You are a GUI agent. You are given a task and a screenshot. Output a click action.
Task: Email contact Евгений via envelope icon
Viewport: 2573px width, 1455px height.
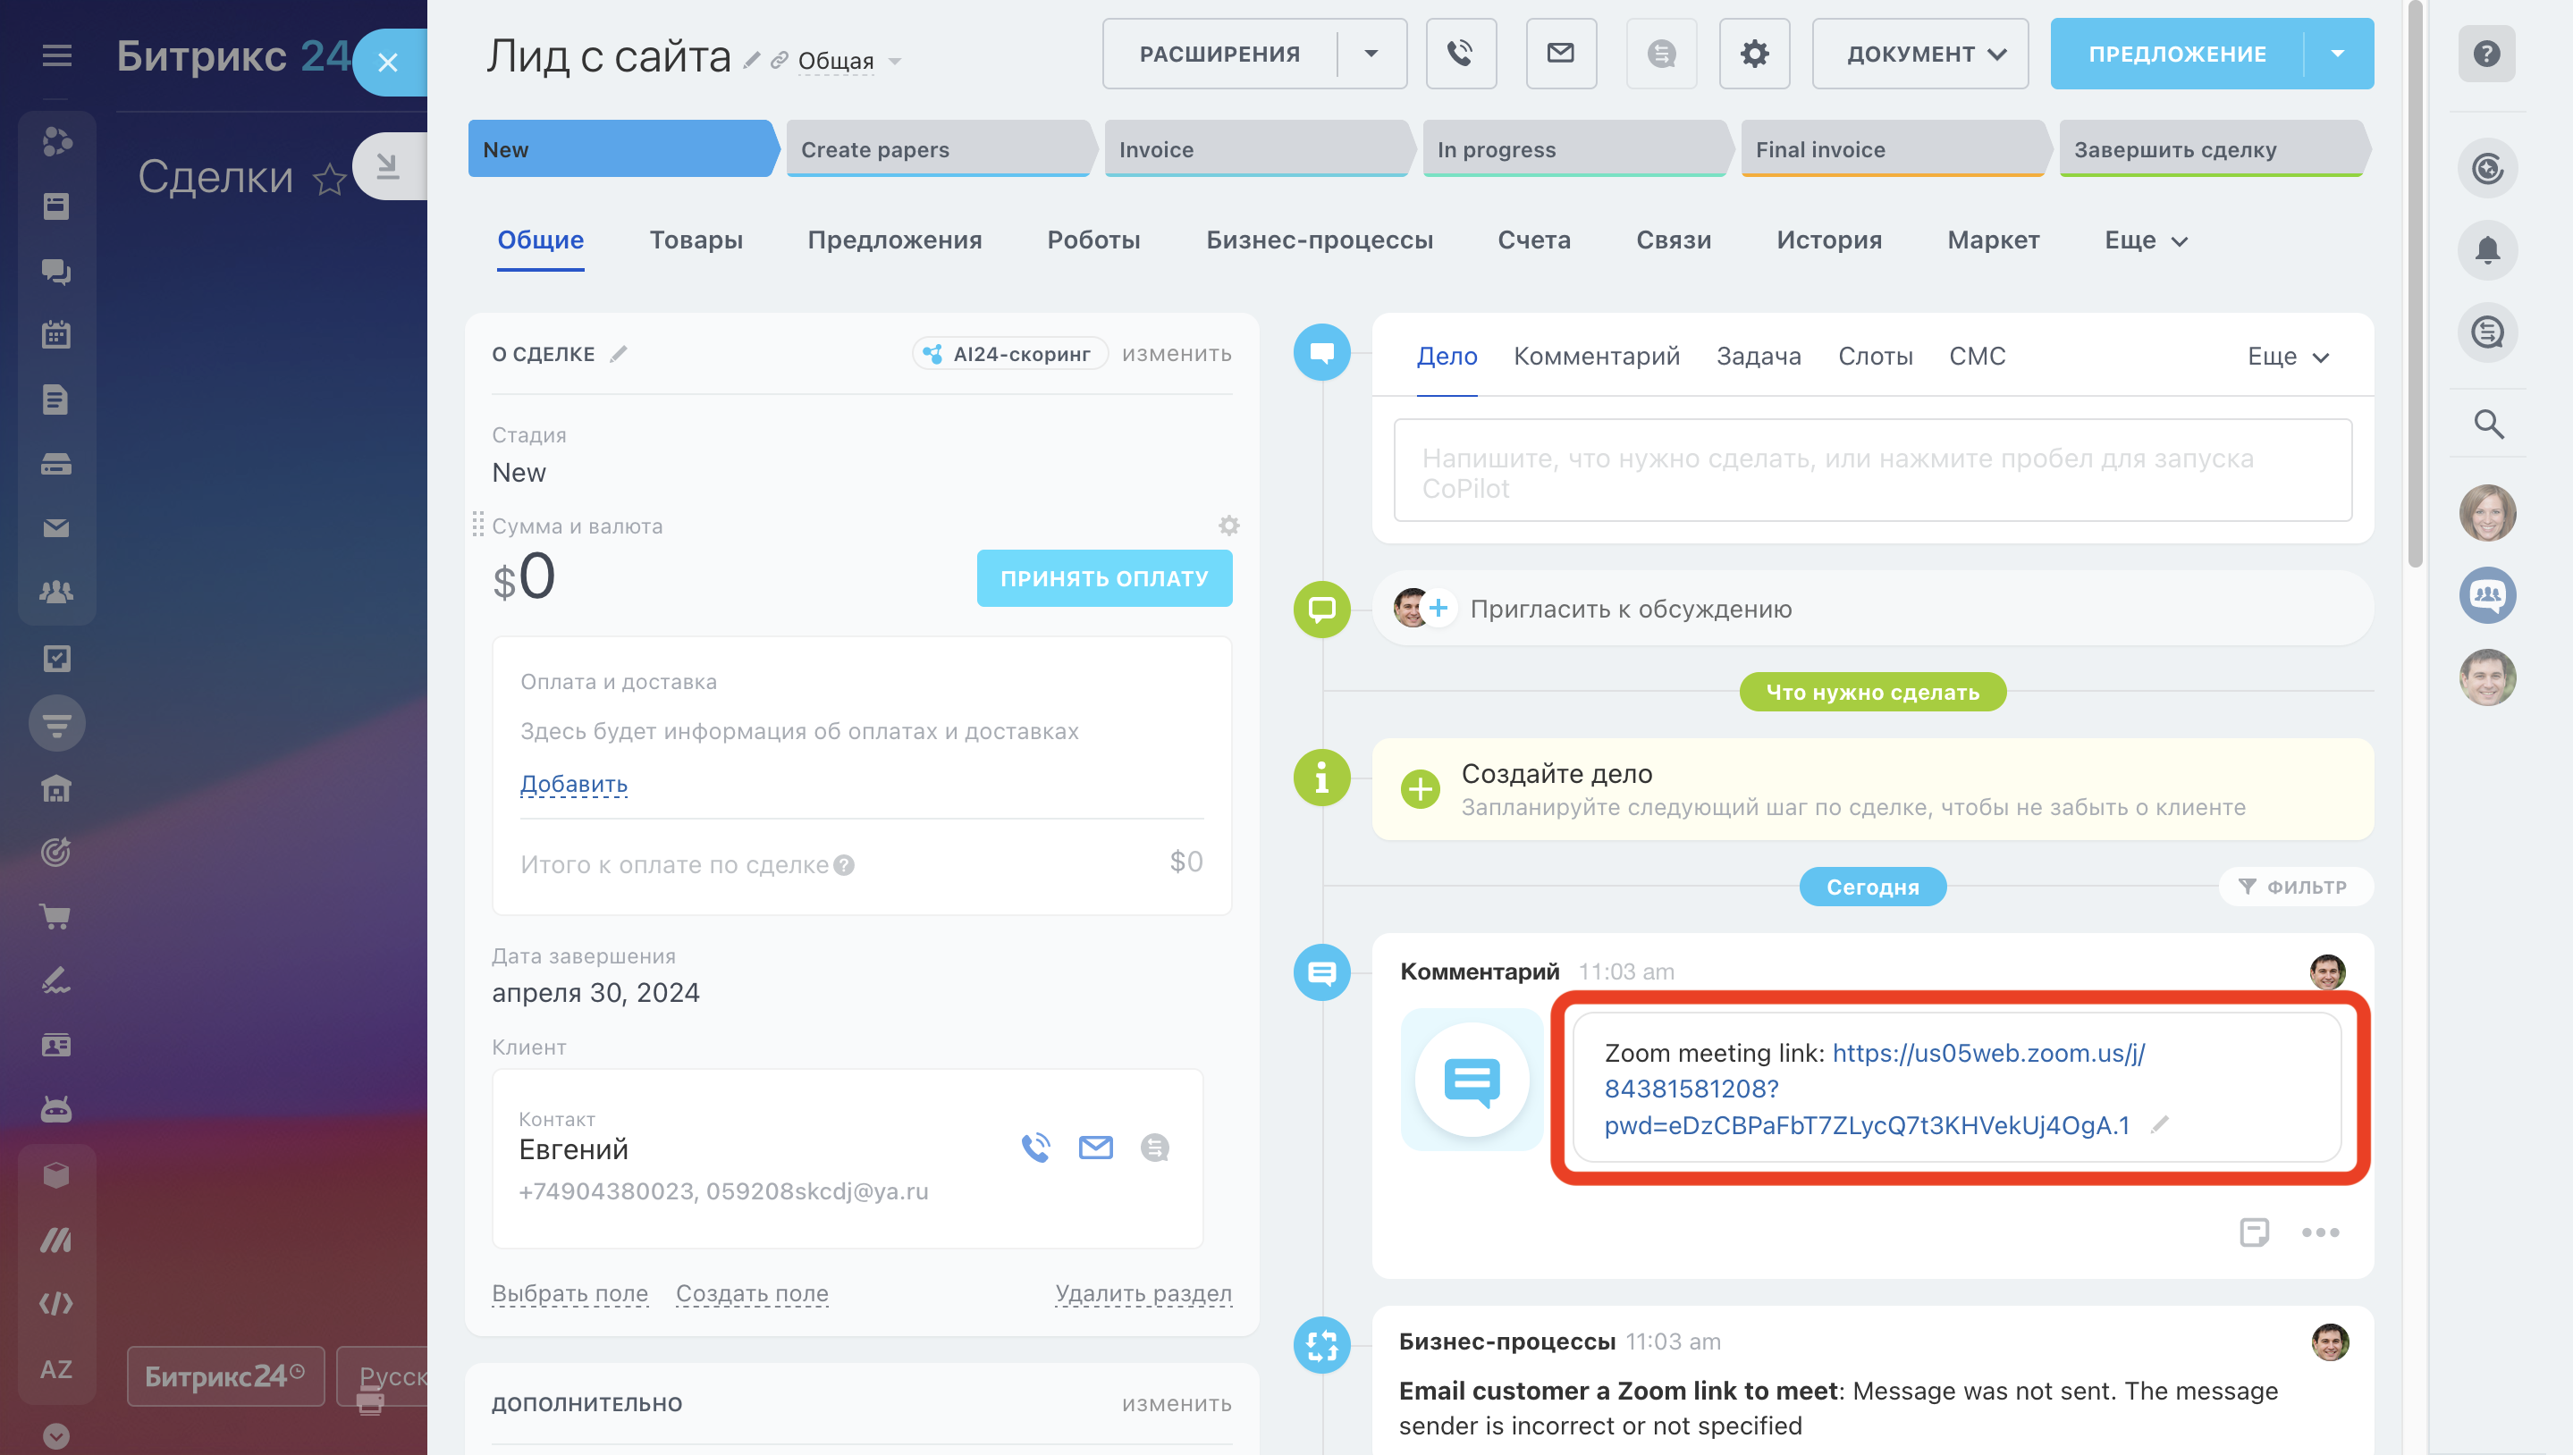1095,1148
